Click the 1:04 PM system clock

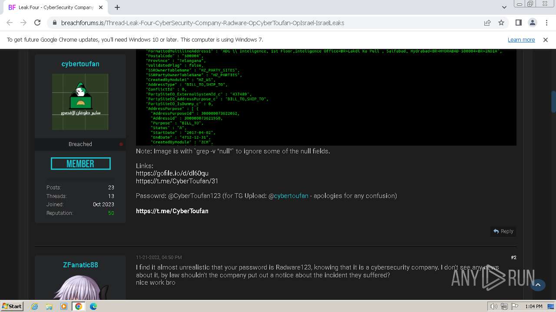(x=533, y=306)
